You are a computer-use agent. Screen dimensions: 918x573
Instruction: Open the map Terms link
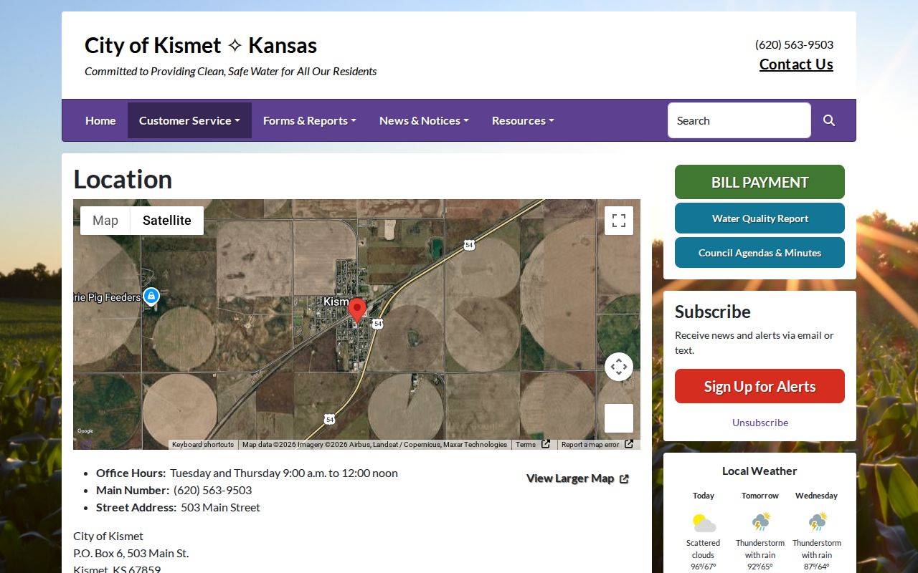point(532,445)
